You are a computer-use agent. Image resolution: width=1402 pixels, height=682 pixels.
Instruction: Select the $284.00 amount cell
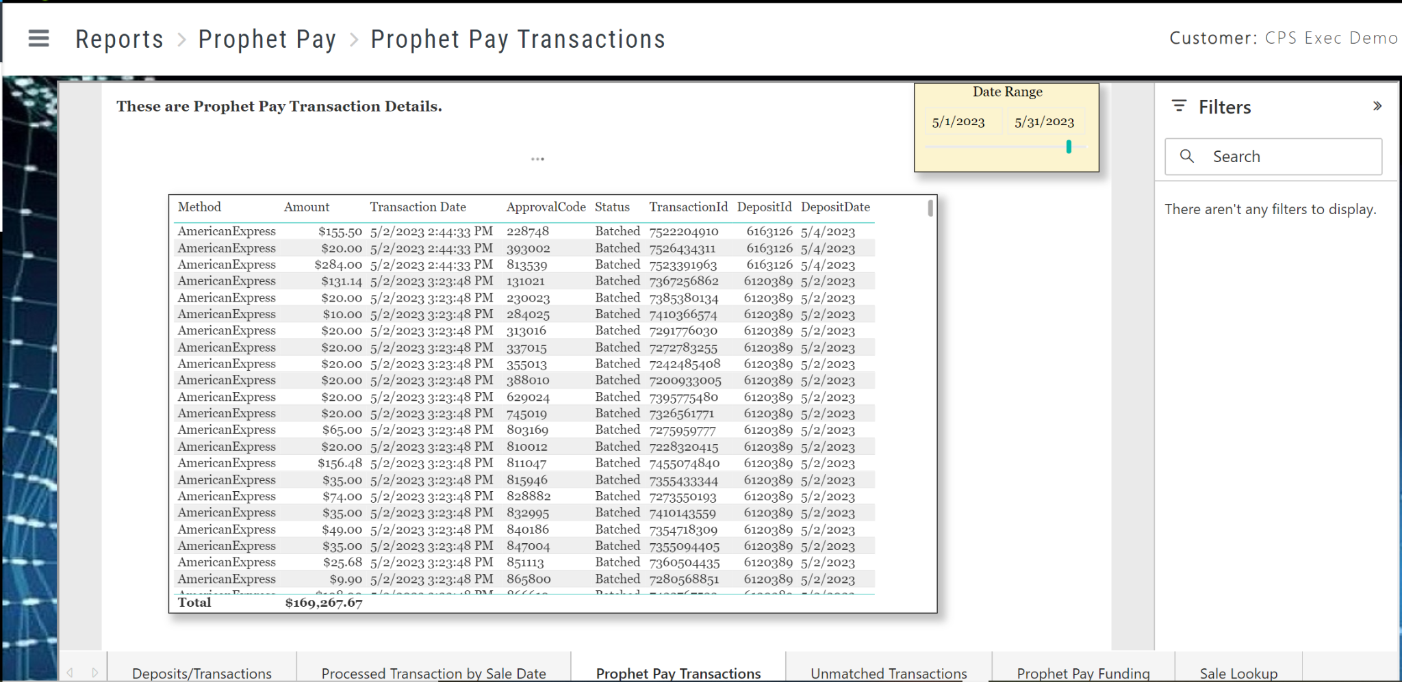338,265
